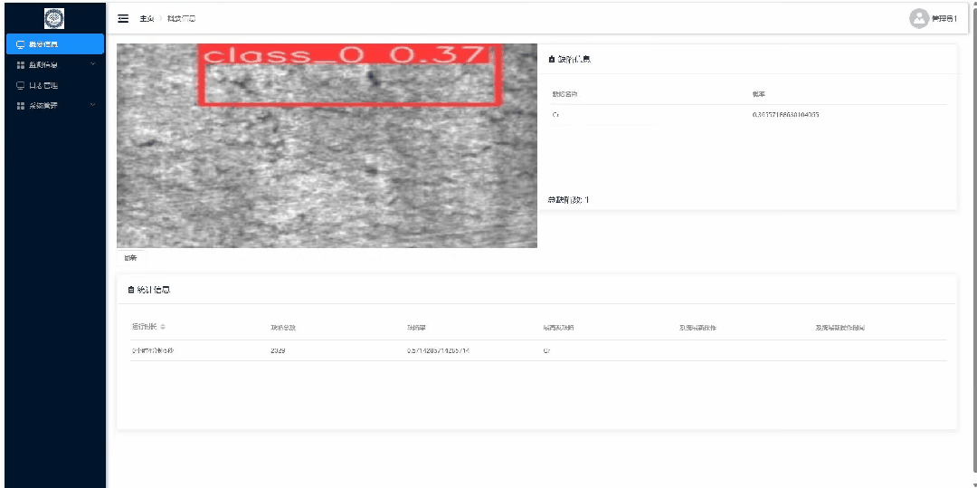This screenshot has width=977, height=488.
Task: Collapse the sidebar with the hamburger icon
Action: 123,19
